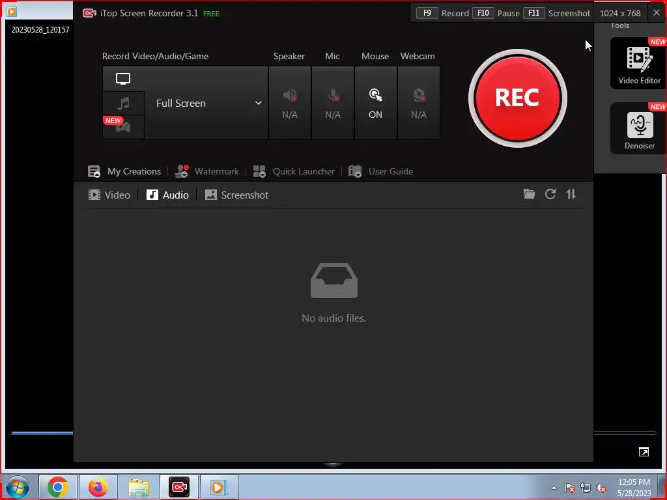Switch to audio-only recording music note icon
This screenshot has height=500, width=667.
tap(123, 104)
